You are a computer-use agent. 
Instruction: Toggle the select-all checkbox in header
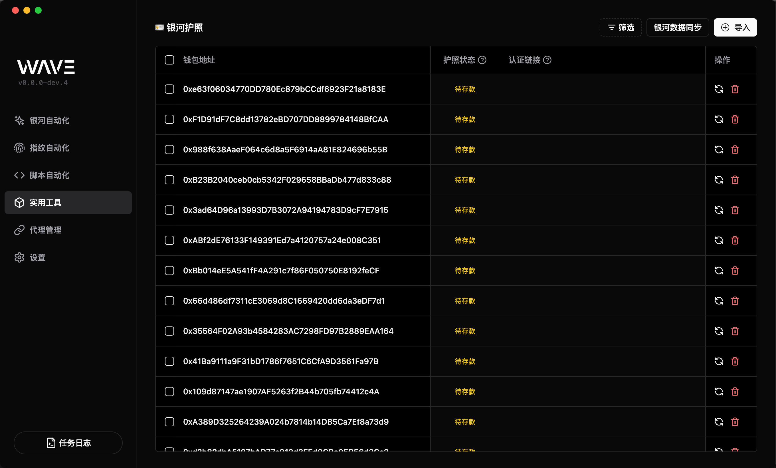coord(169,60)
